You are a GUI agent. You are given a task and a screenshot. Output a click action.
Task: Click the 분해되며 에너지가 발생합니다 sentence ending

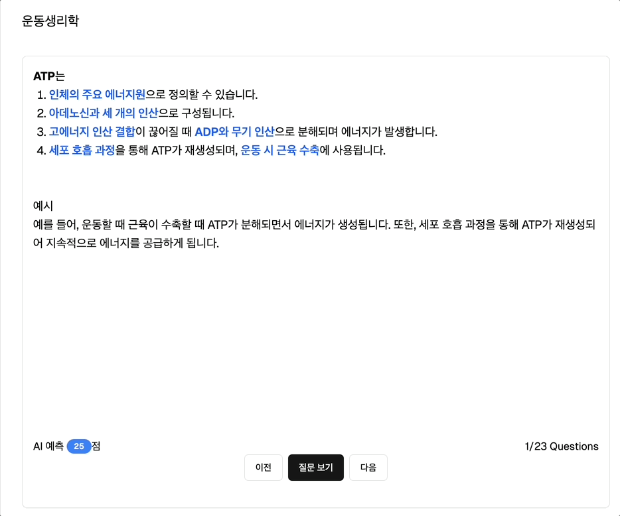(x=367, y=131)
